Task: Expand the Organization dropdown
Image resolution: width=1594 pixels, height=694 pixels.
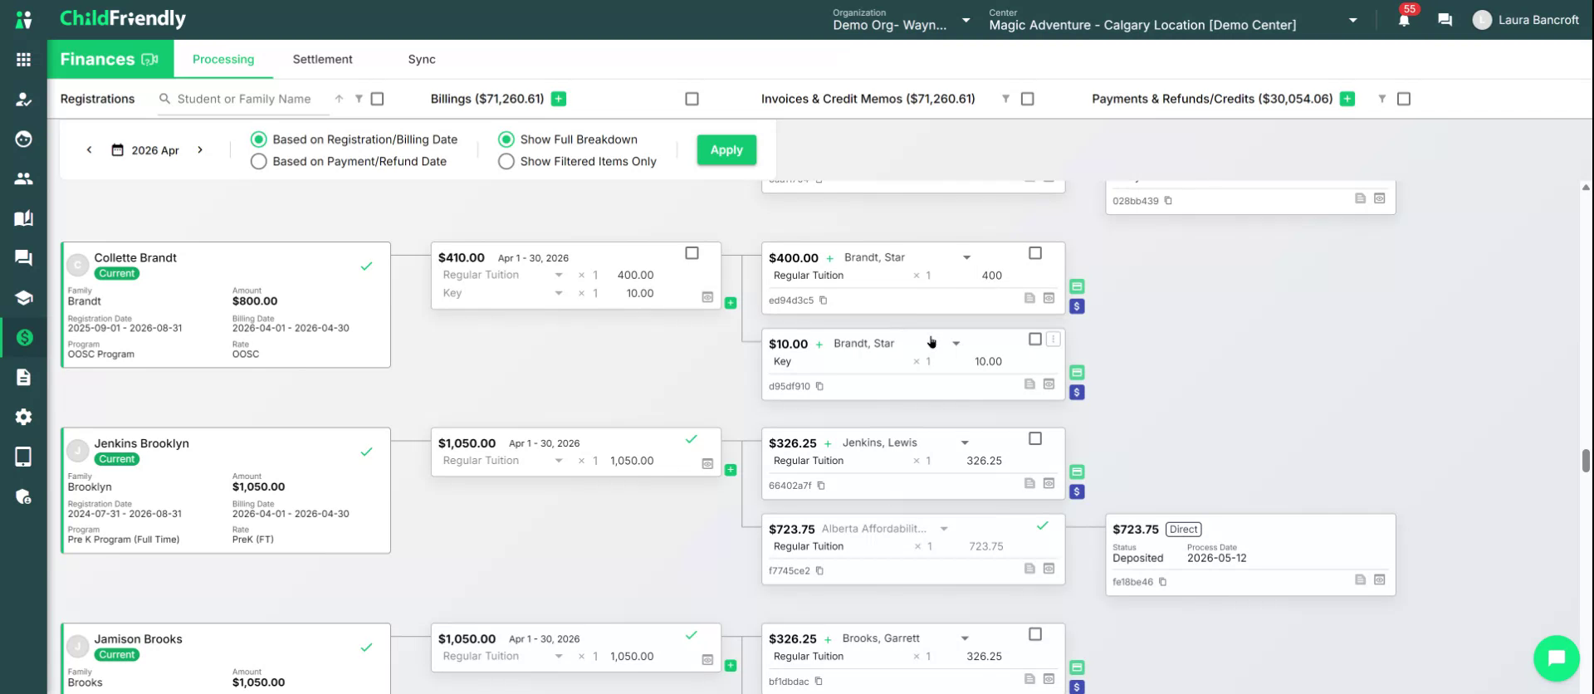Action: tap(966, 20)
